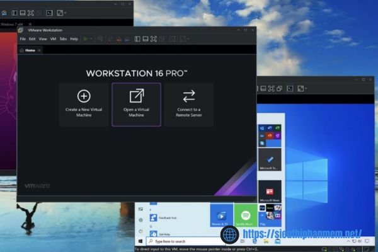Viewport: 378px width, 252px height.
Task: Click console view icon in right VM window
Action: [290, 88]
